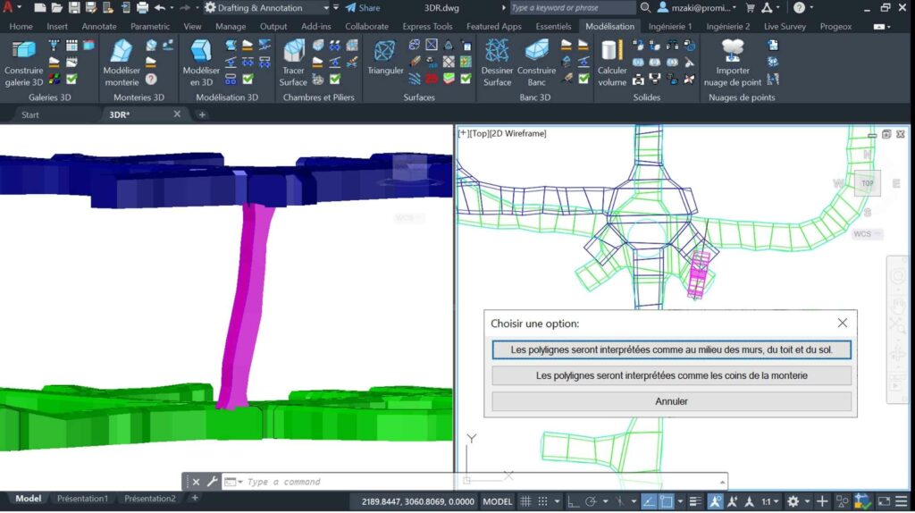
Task: Expand the ribbon minimize options dropdown
Action: 888,26
